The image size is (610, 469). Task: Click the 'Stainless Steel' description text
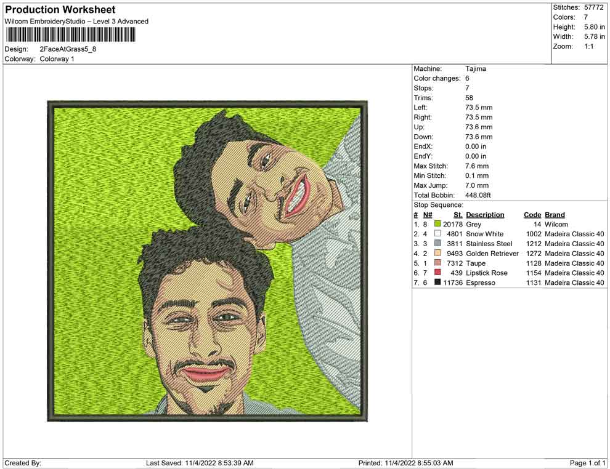489,244
